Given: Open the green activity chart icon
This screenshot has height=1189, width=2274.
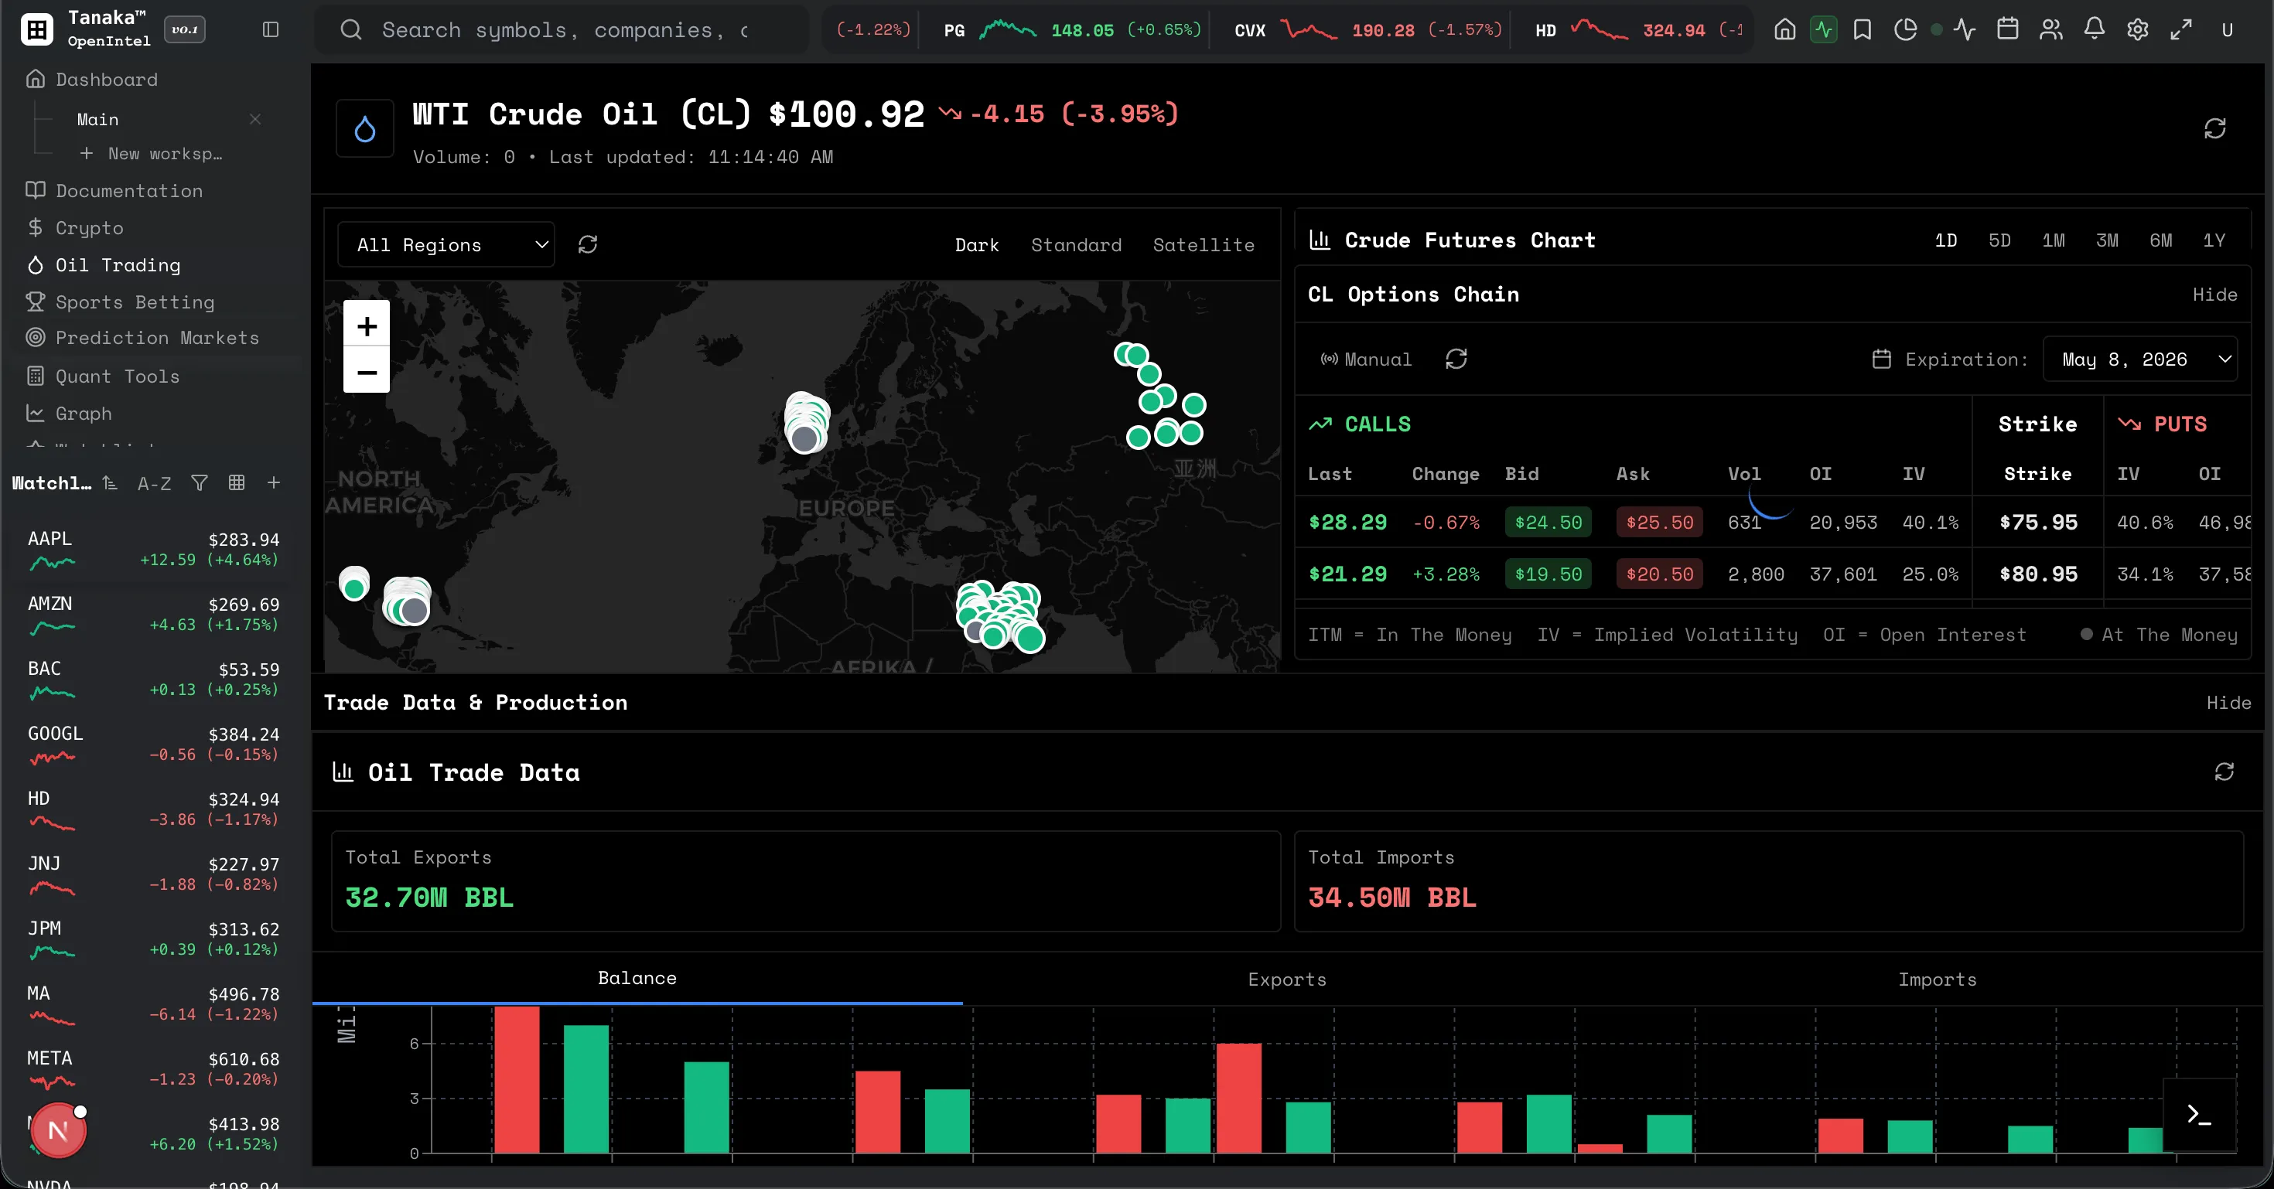Looking at the screenshot, I should (1823, 30).
